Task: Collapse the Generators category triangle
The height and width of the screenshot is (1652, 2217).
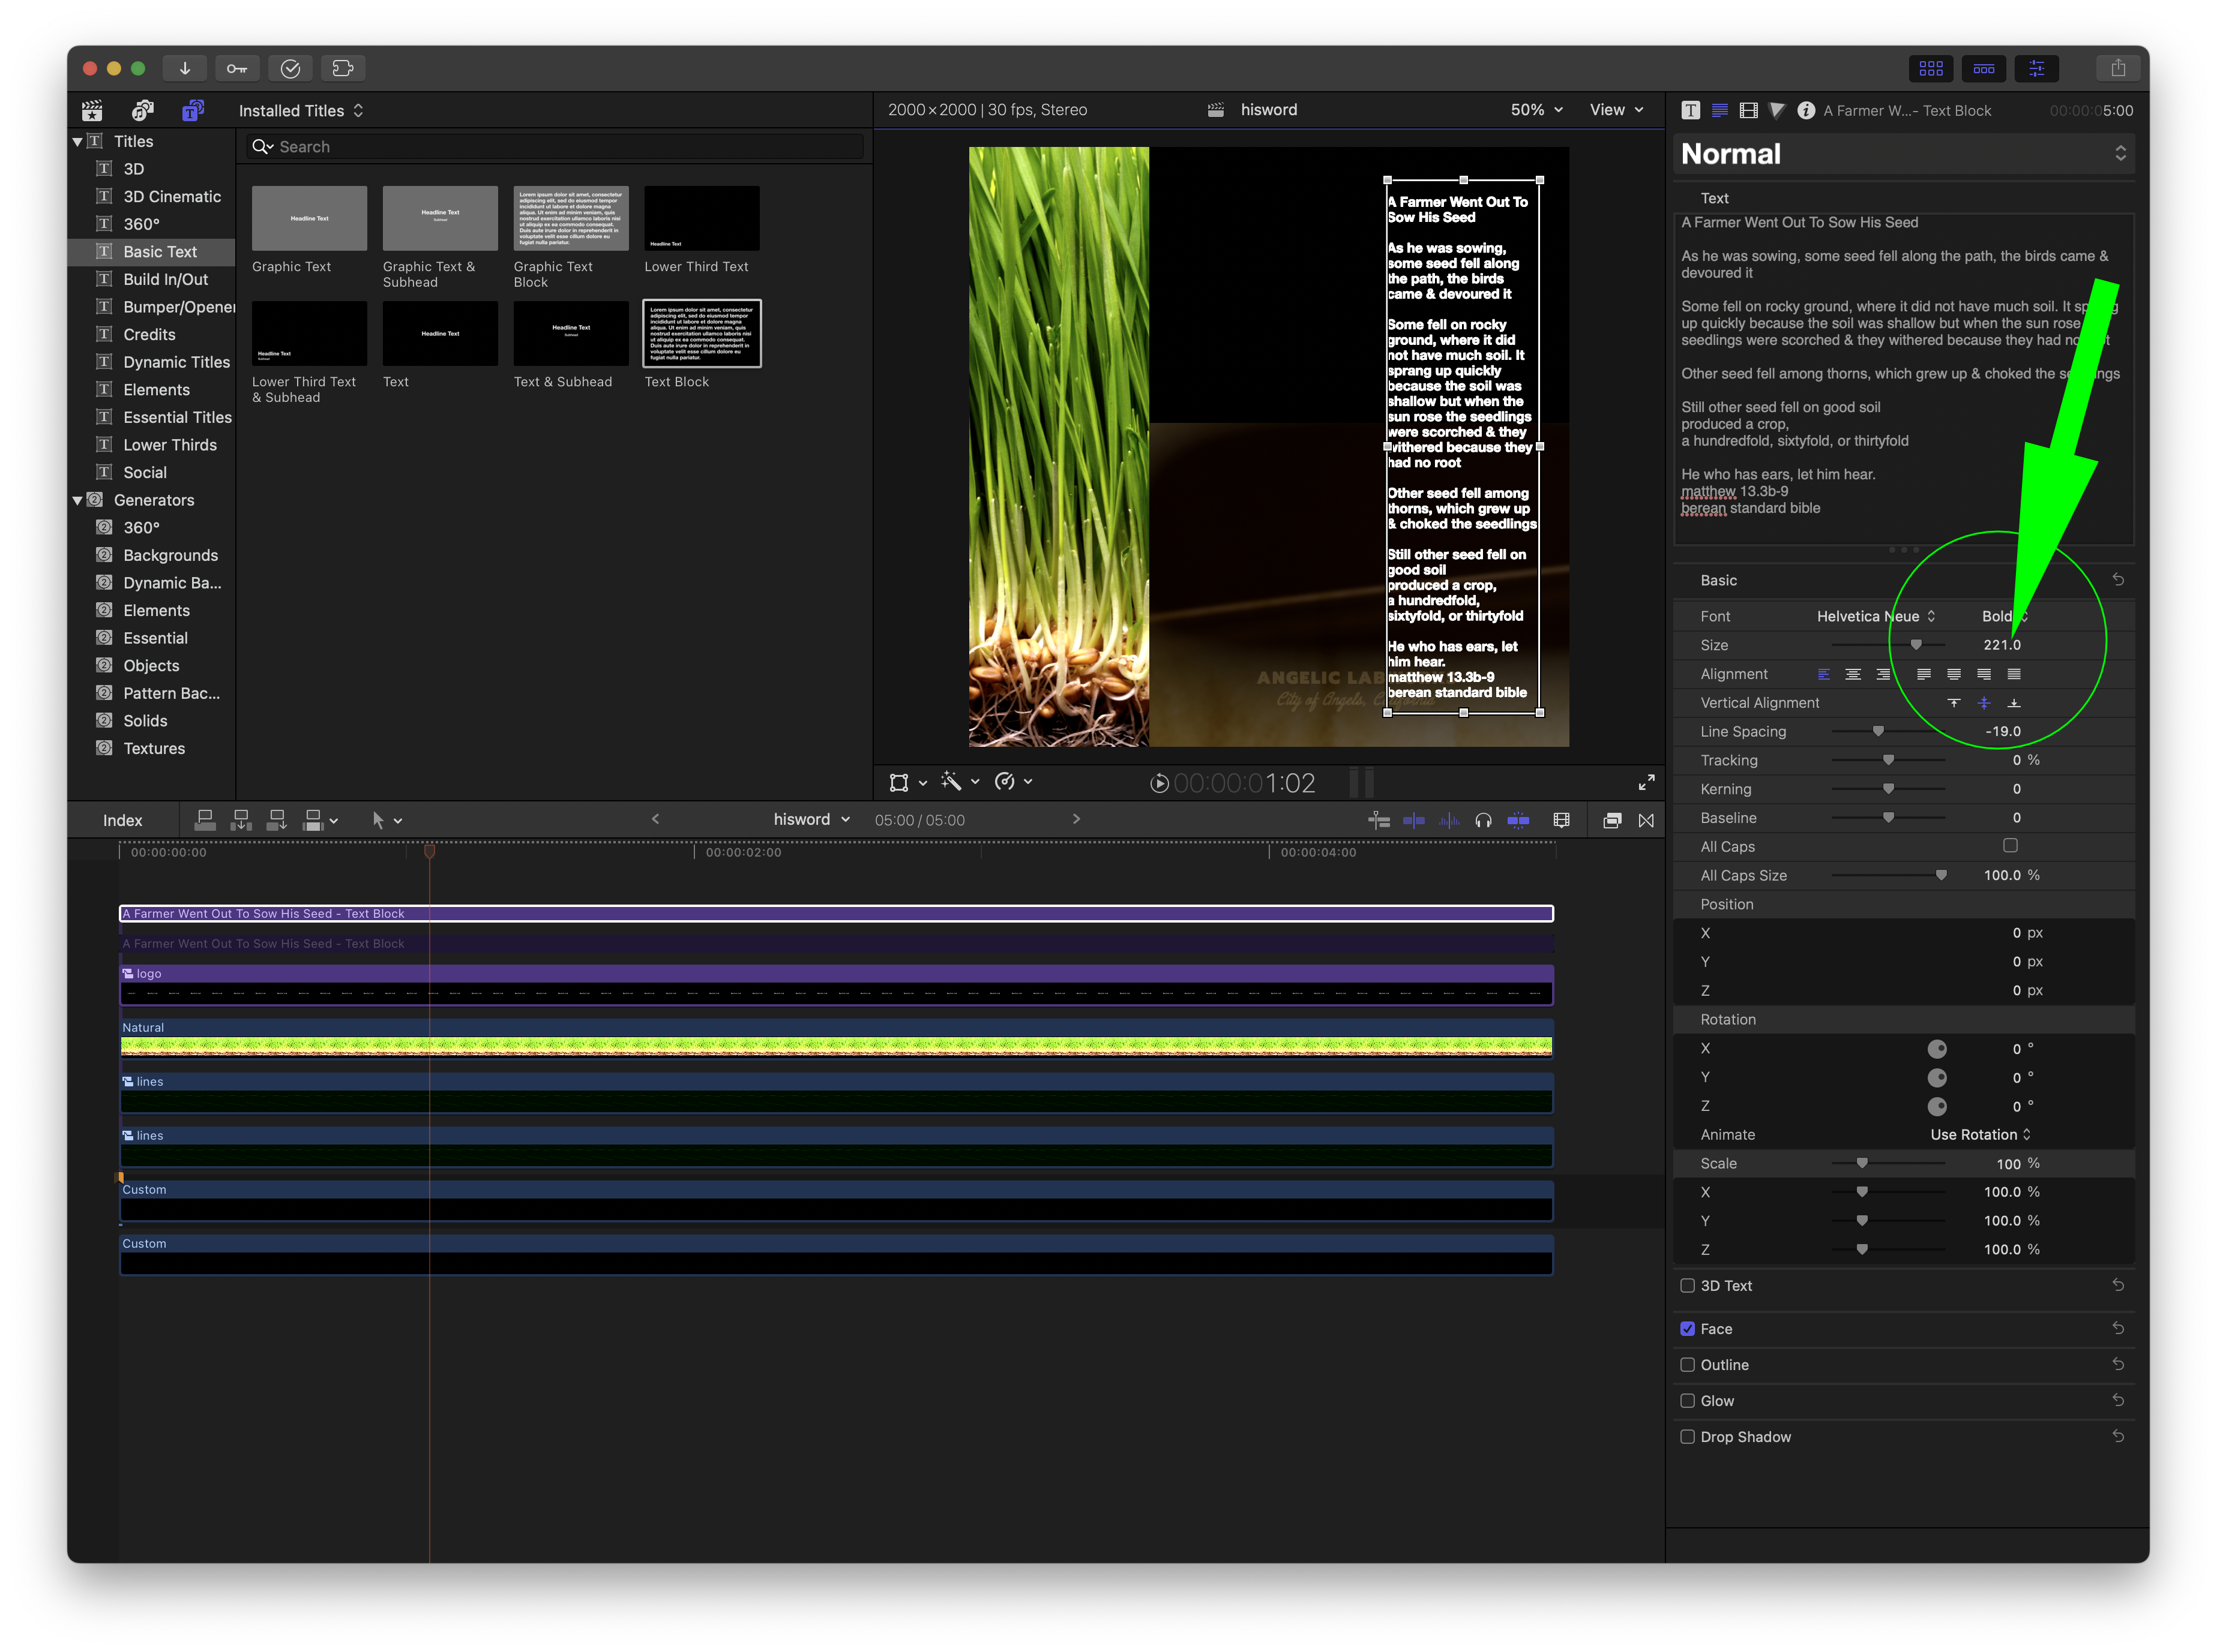Action: [x=77, y=500]
